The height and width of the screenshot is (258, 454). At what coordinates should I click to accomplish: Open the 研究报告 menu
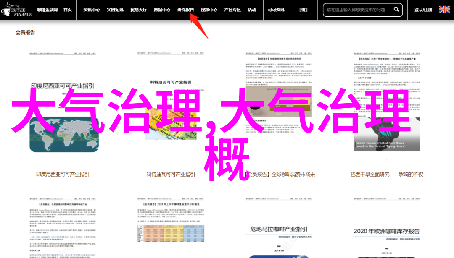[185, 10]
